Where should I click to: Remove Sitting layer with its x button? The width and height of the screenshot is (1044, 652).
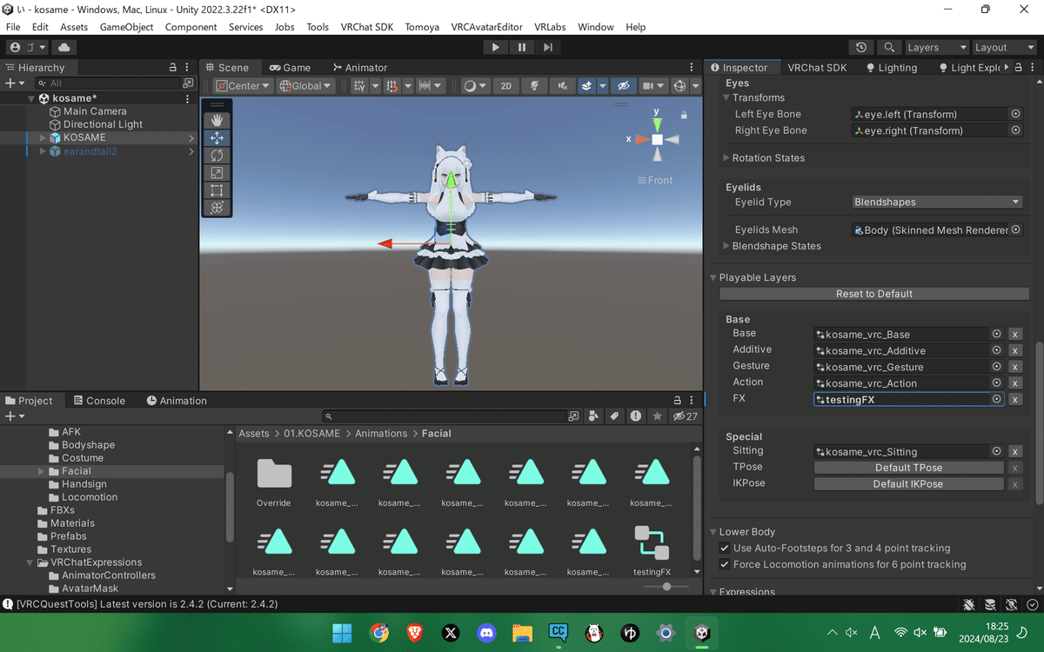click(x=1015, y=452)
